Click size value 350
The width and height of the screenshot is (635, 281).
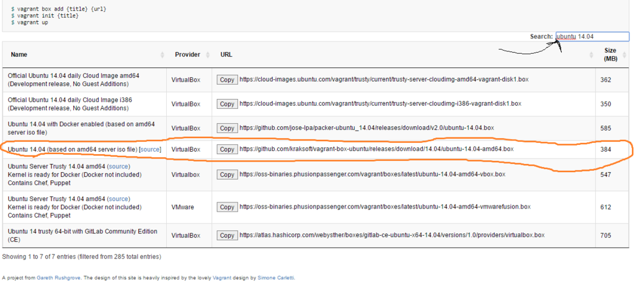click(x=606, y=104)
